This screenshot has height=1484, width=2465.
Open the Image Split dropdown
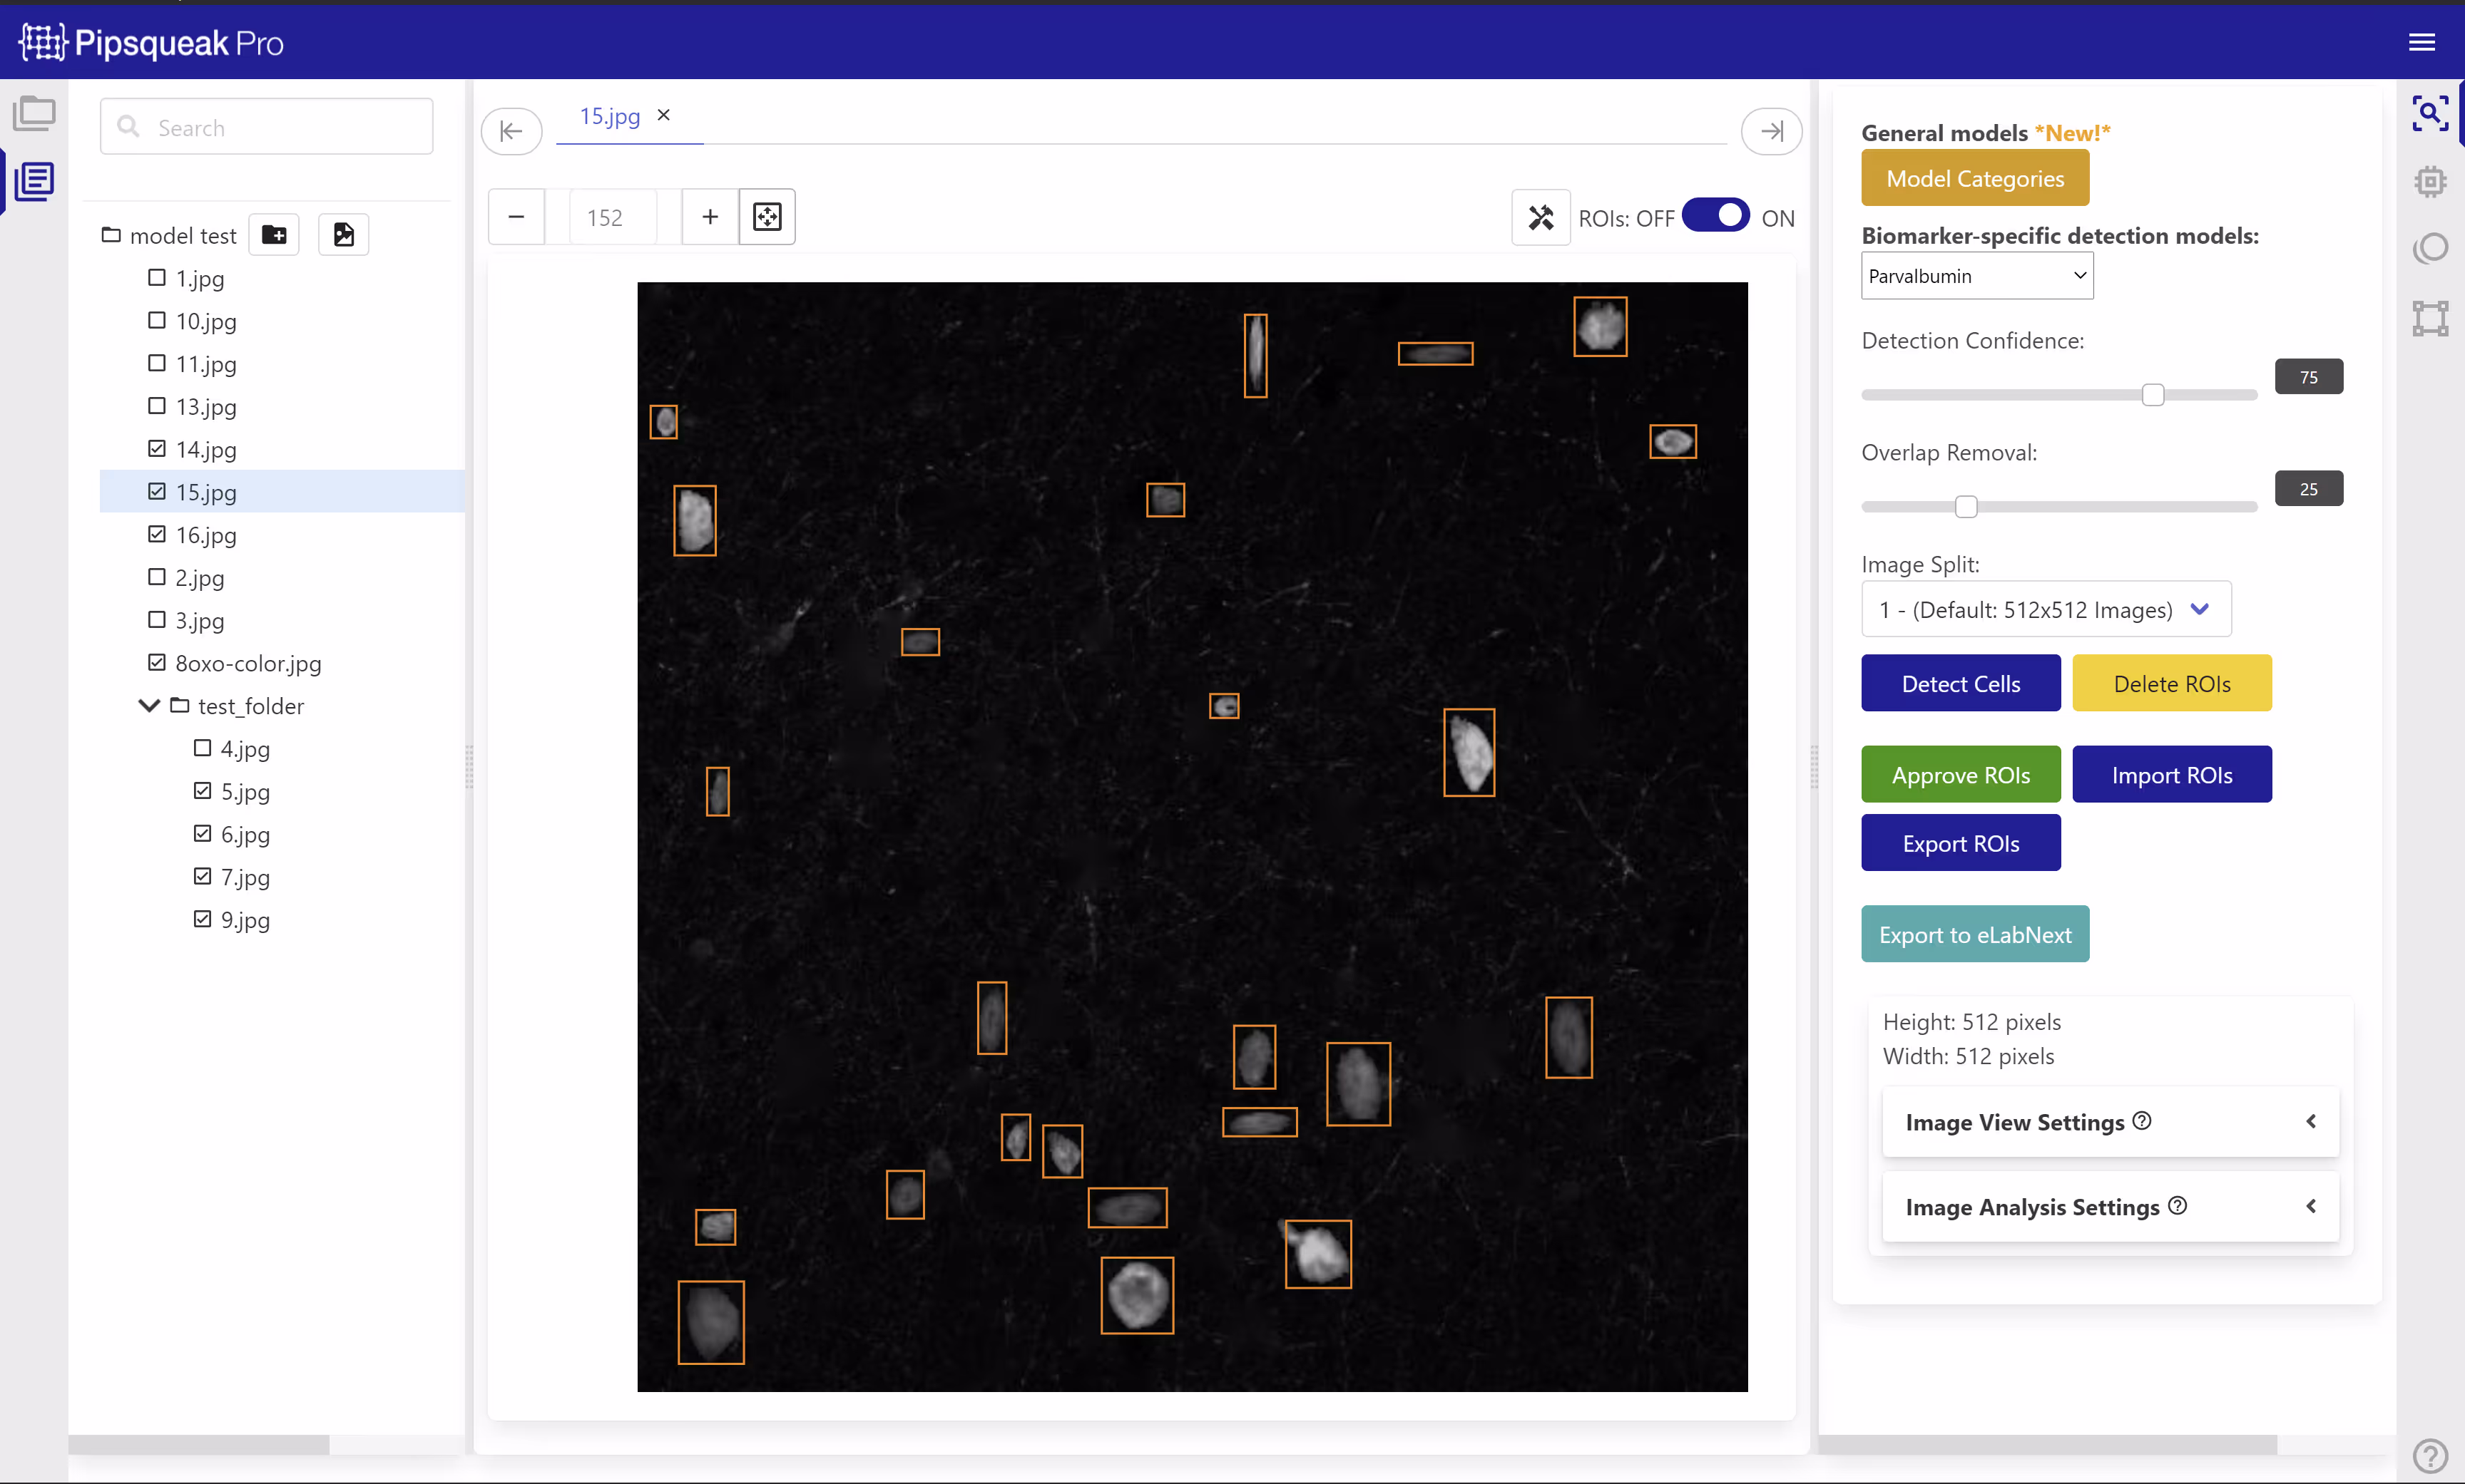[2046, 609]
